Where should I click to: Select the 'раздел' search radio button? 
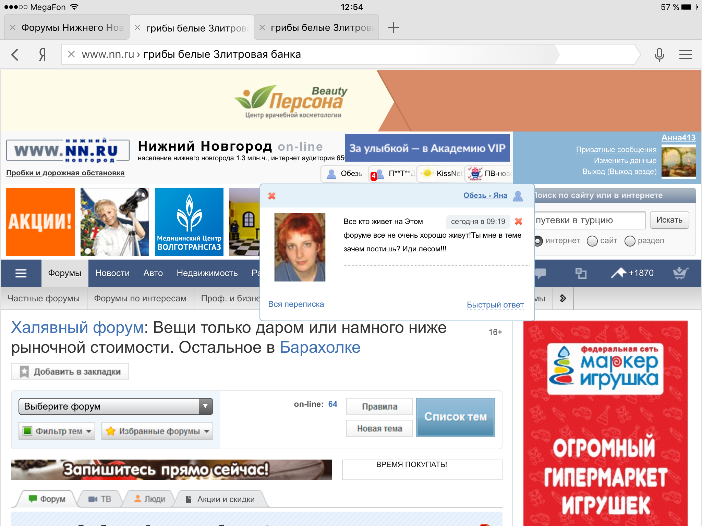(630, 241)
